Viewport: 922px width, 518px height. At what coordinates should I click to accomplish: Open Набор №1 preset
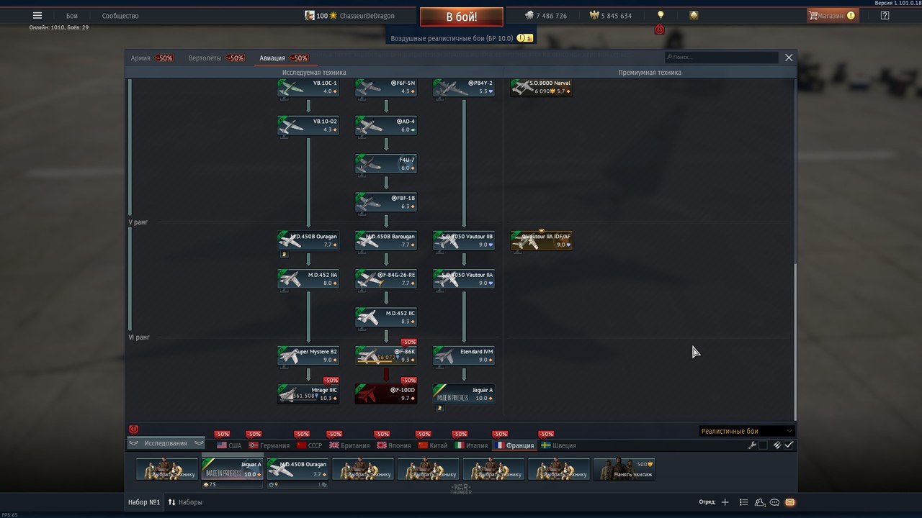[144, 502]
